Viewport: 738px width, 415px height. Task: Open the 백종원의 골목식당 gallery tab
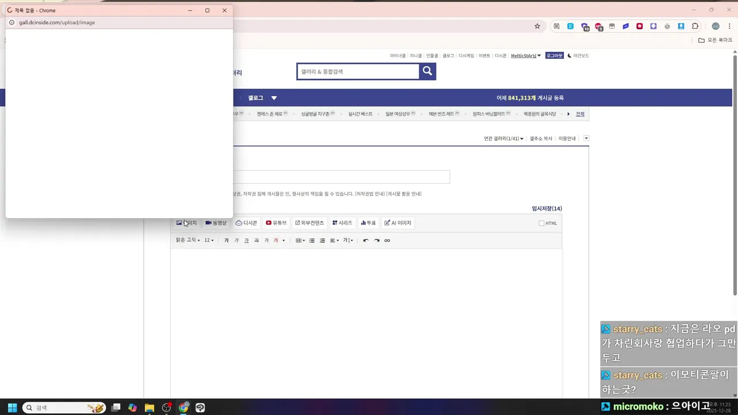coord(540,114)
